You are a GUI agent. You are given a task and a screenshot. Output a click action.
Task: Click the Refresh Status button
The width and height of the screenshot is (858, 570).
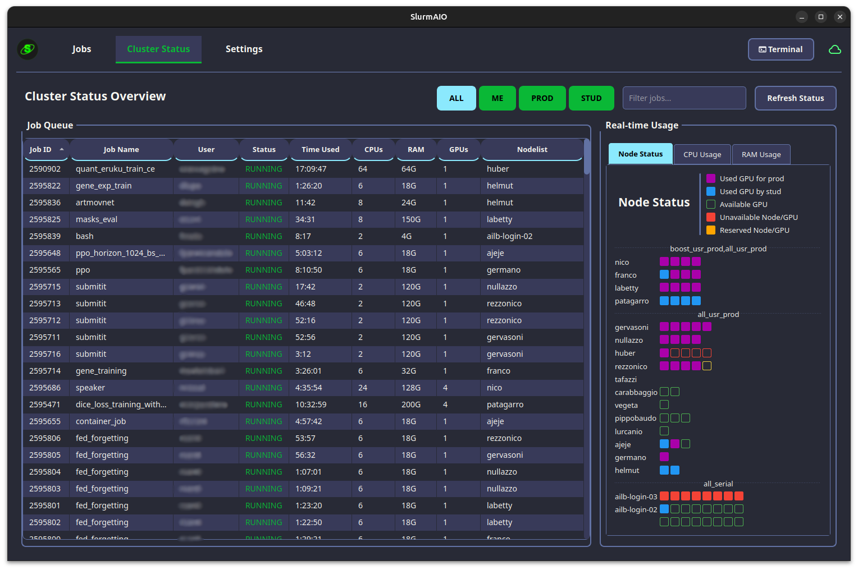coord(795,98)
